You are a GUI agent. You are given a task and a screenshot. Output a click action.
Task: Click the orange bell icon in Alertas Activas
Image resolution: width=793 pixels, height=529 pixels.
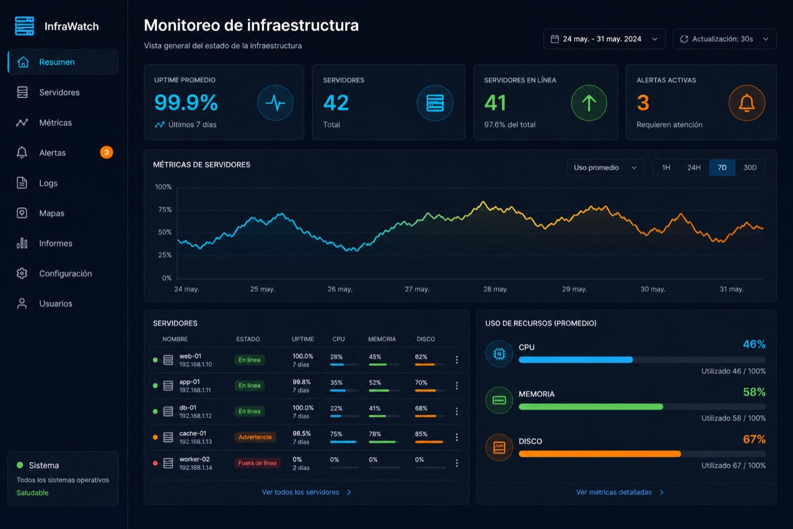click(x=747, y=103)
